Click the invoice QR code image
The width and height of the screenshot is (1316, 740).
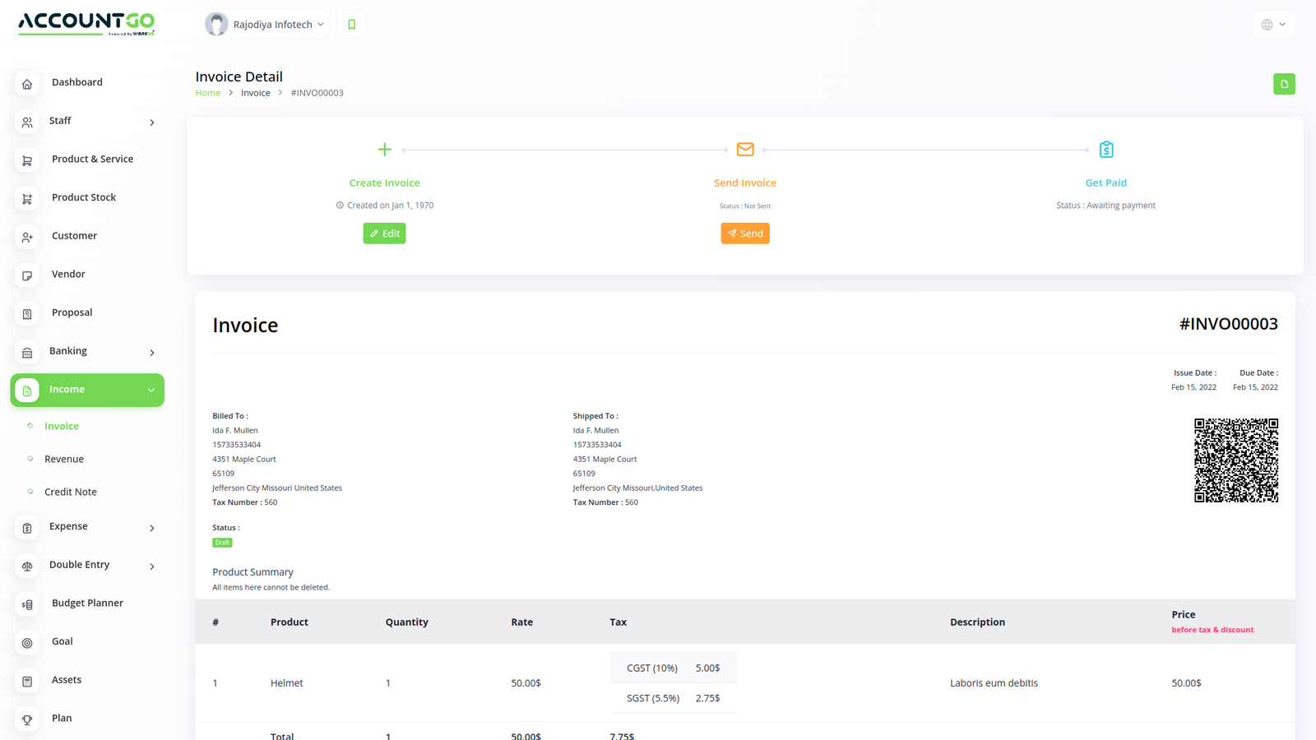(x=1235, y=460)
